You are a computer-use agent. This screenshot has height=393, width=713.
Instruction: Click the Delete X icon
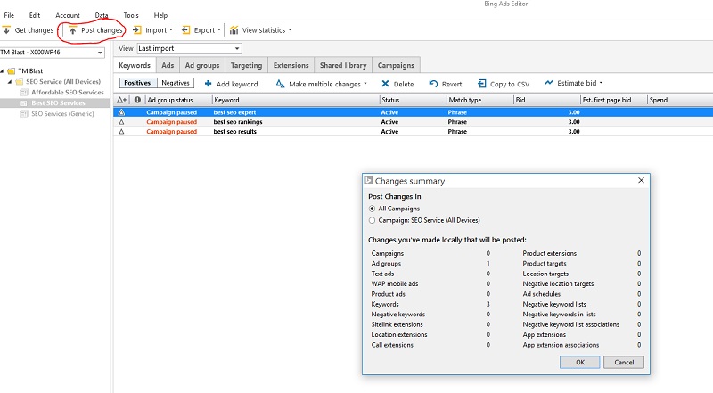point(385,84)
